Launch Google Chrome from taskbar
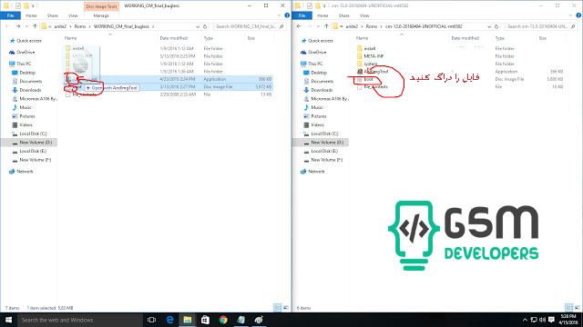583x327 pixels. coord(223,320)
